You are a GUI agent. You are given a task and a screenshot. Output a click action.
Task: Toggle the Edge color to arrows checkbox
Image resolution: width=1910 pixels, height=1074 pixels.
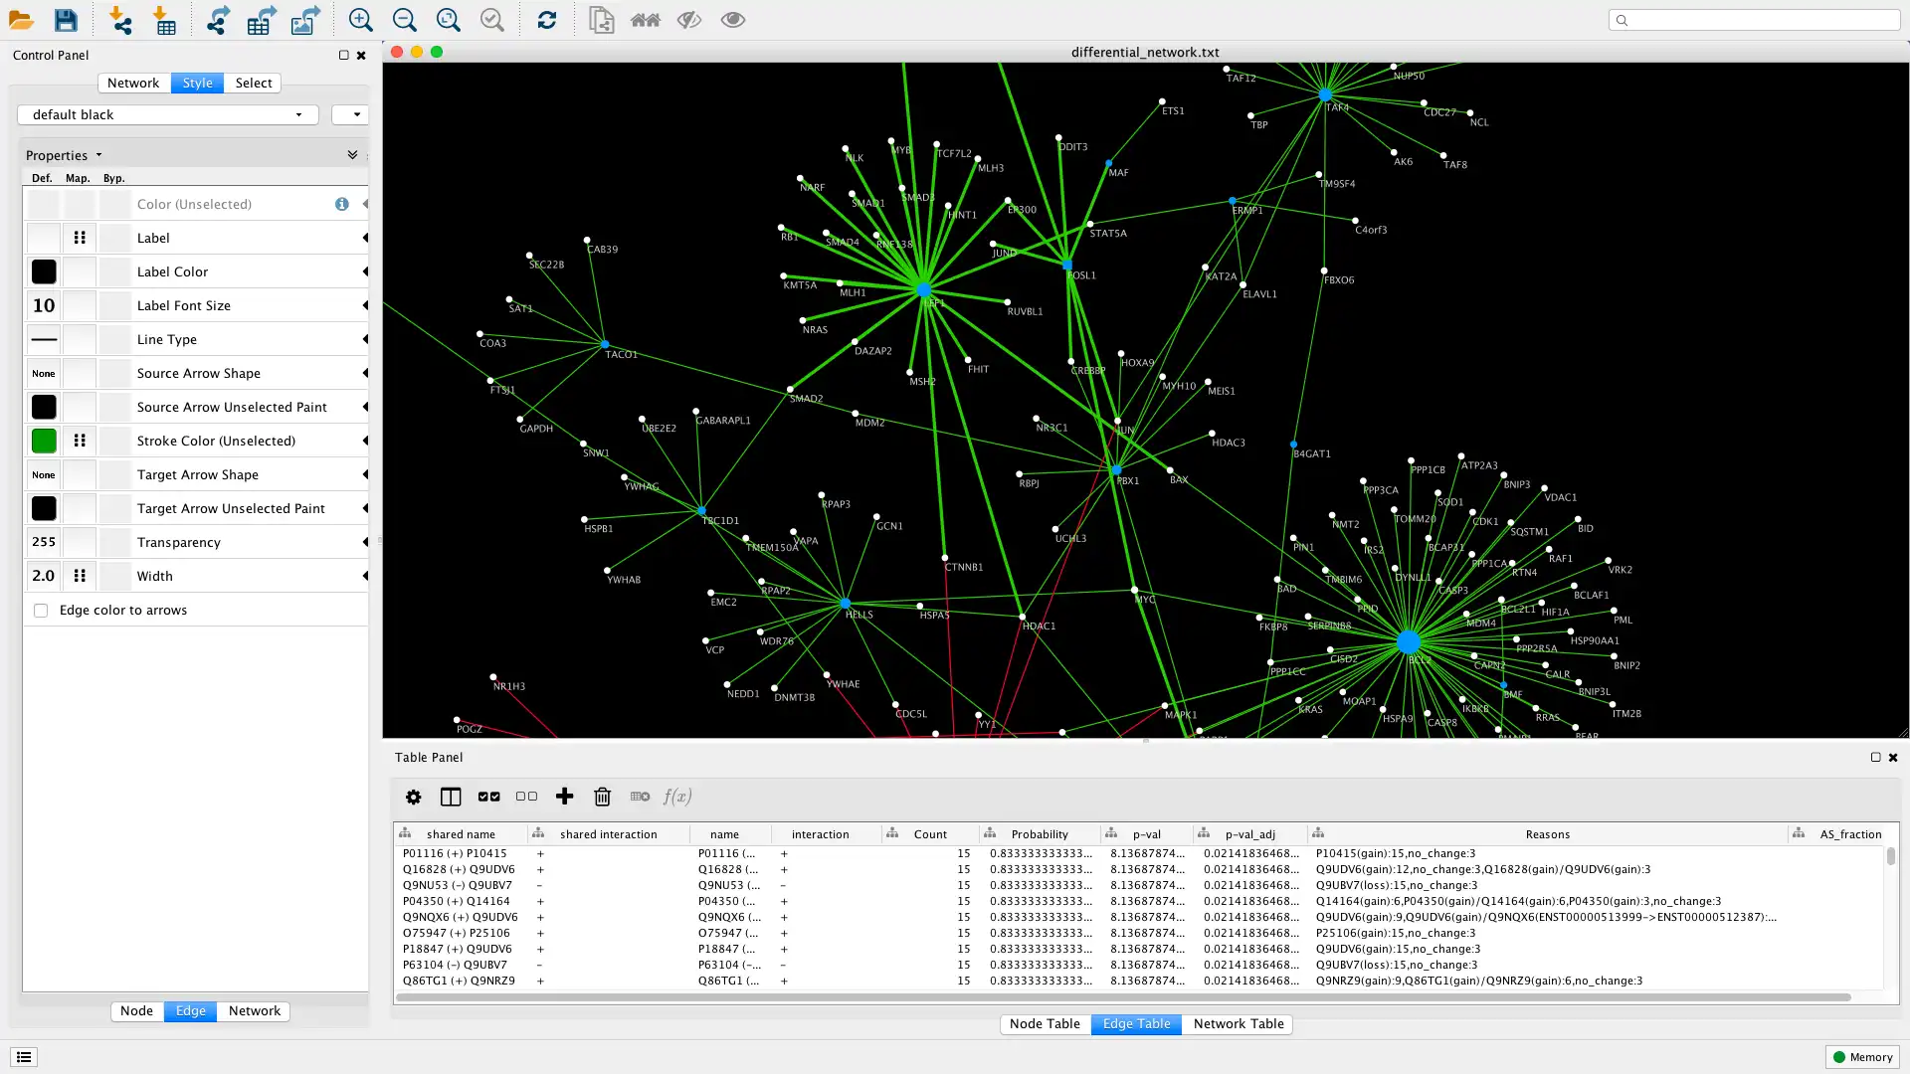pyautogui.click(x=40, y=610)
